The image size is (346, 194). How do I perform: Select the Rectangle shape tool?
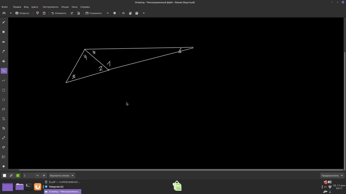[4, 90]
